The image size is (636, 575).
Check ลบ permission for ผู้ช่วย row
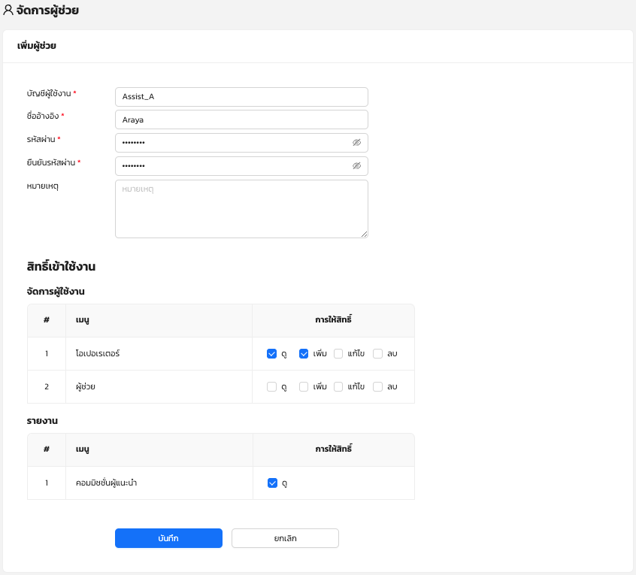pyautogui.click(x=378, y=387)
